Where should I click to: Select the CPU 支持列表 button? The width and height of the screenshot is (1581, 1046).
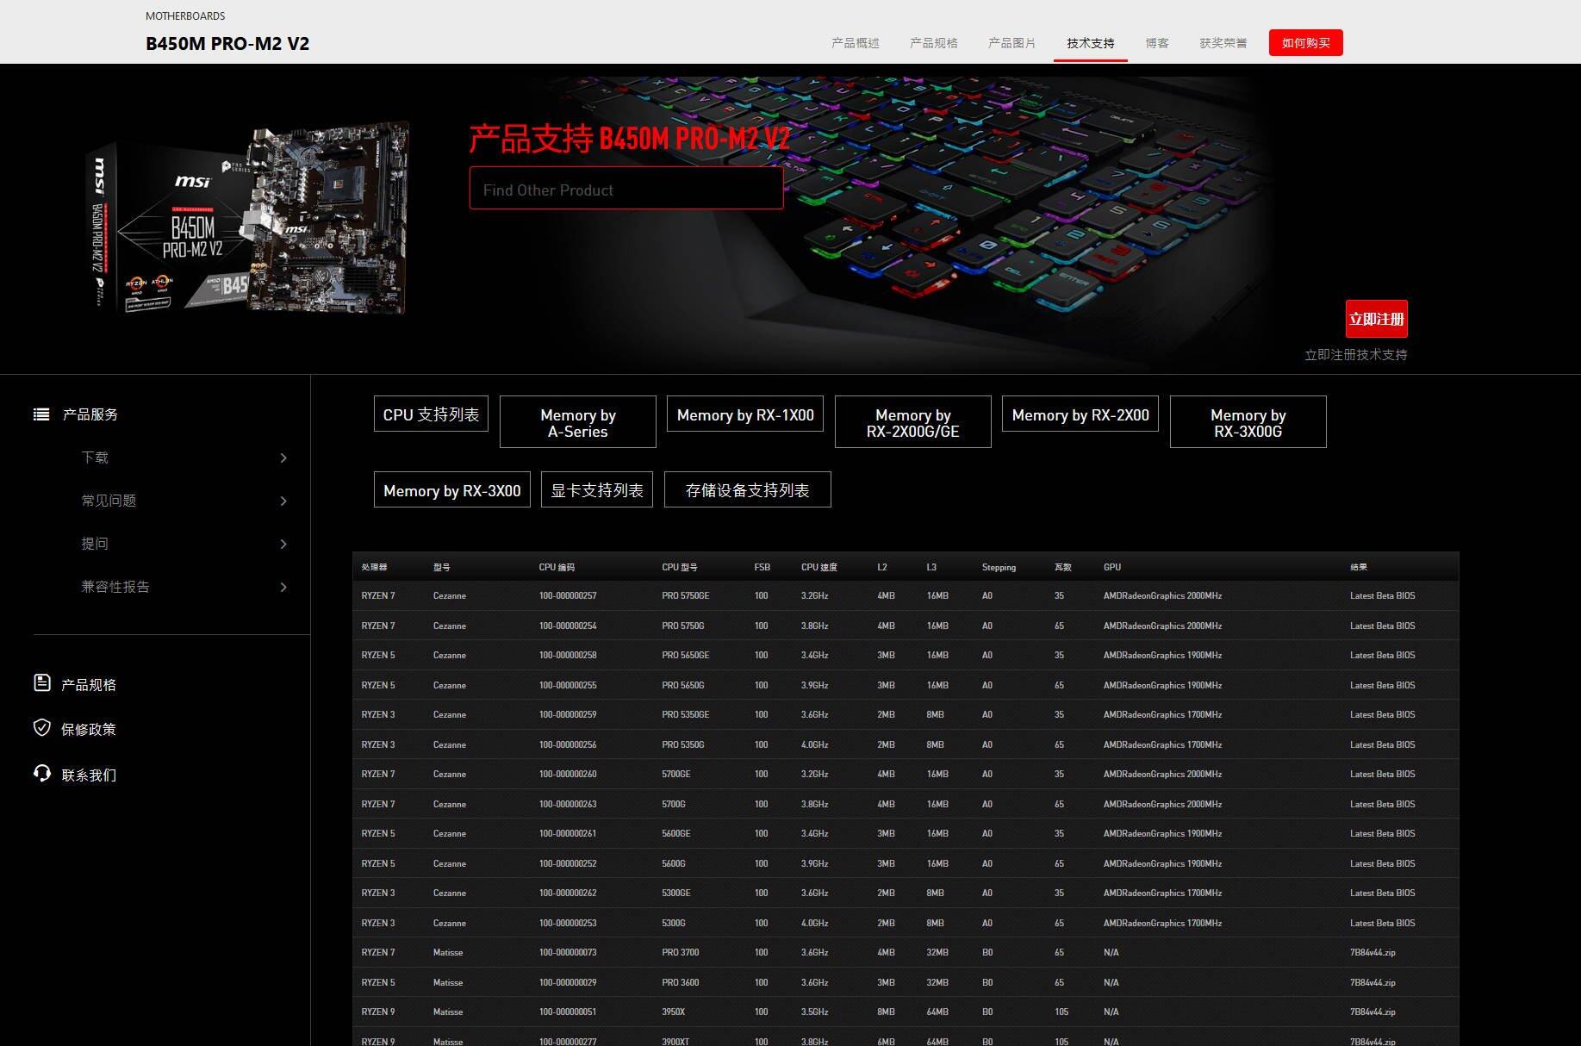431,414
